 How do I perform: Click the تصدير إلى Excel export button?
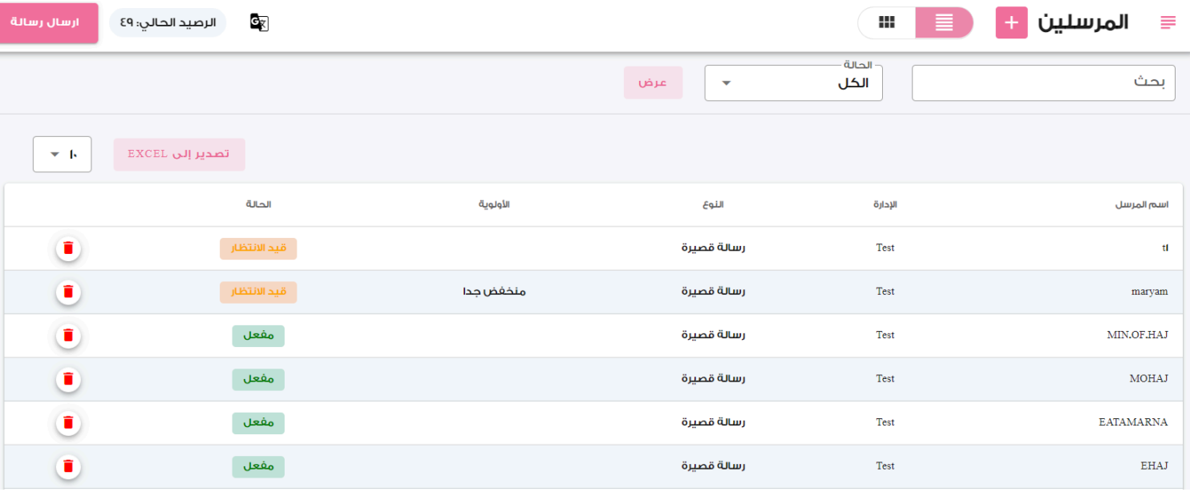pos(179,155)
